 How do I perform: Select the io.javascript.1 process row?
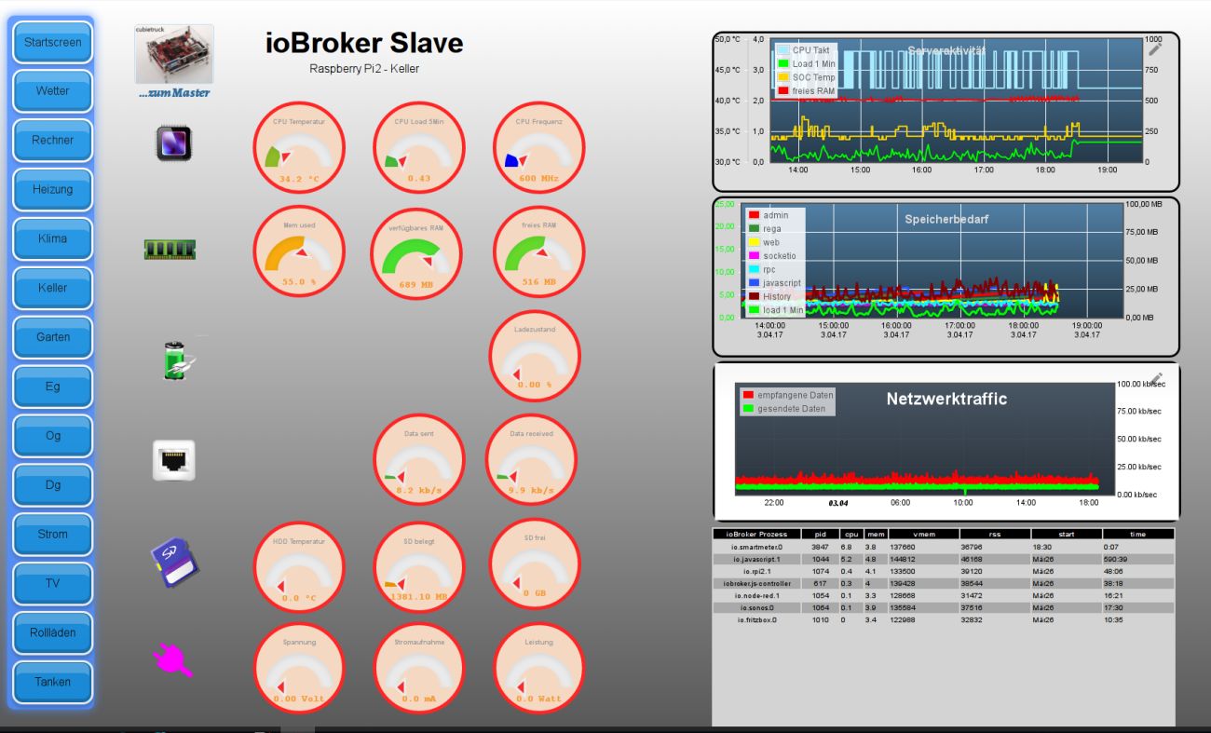(x=944, y=559)
